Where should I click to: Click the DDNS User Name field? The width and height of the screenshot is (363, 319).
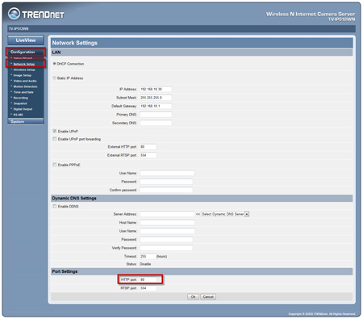tap(167, 231)
